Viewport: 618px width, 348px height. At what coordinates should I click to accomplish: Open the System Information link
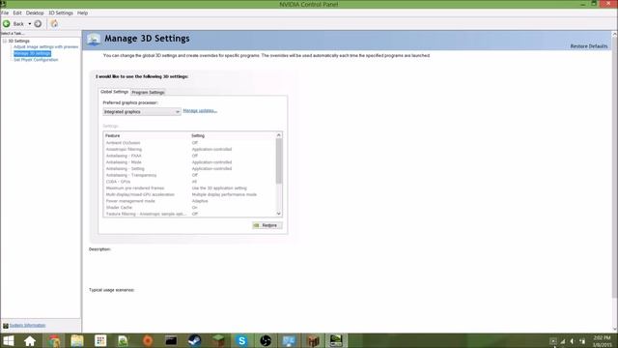click(28, 326)
